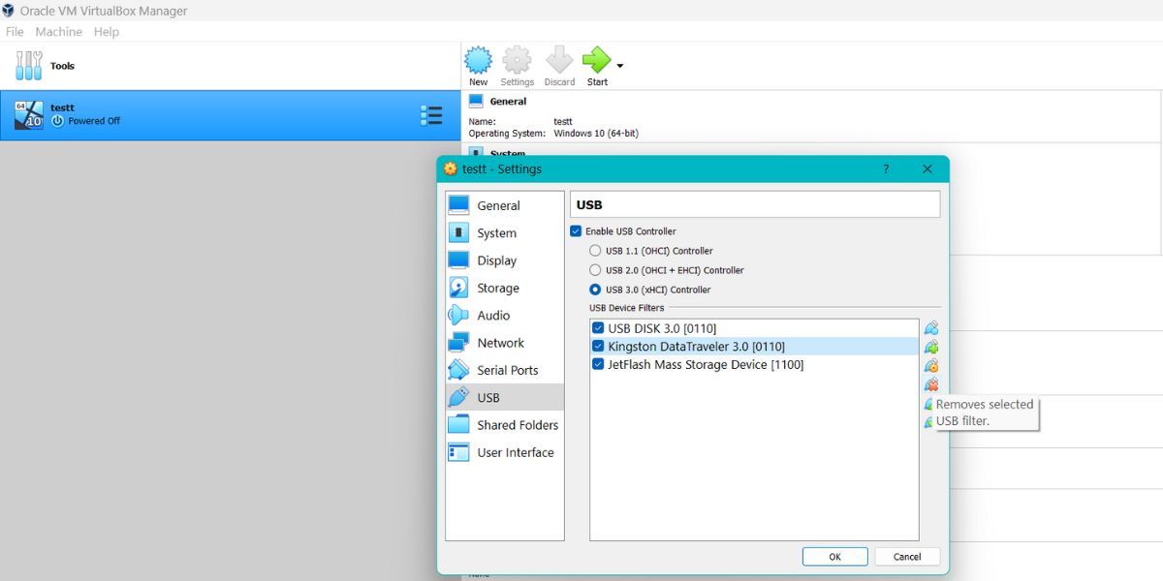Screen dimensions: 1163x581
Task: Remove the selected USB filter
Action: (931, 383)
